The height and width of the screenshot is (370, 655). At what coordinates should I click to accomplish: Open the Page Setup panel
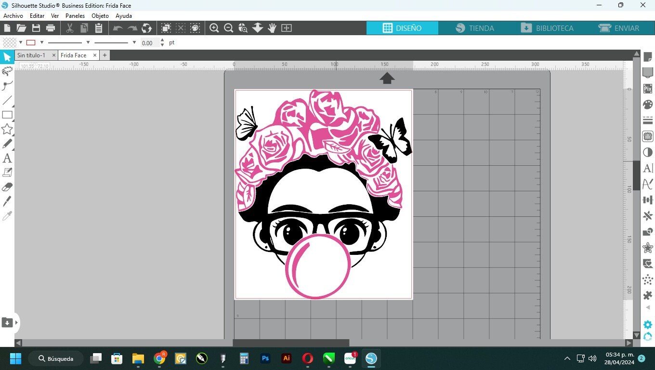tap(647, 57)
